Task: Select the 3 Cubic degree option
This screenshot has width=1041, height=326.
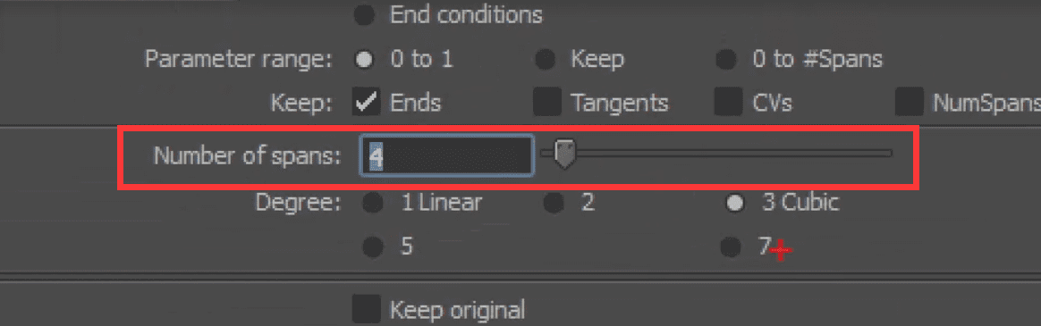Action: click(x=734, y=203)
